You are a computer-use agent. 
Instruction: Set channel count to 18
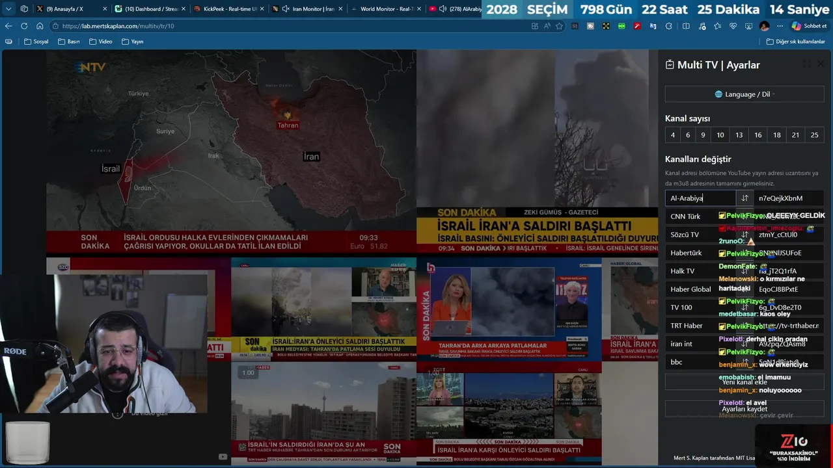[x=777, y=135]
